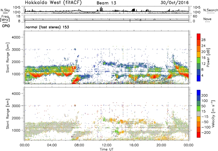This screenshot has height=151, width=218.
Task: Click the light green 12-16 dB power segment
Action: (199, 61)
